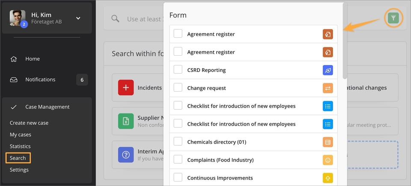411x186 pixels.
Task: Open the Statistics page link
Action: pos(20,146)
